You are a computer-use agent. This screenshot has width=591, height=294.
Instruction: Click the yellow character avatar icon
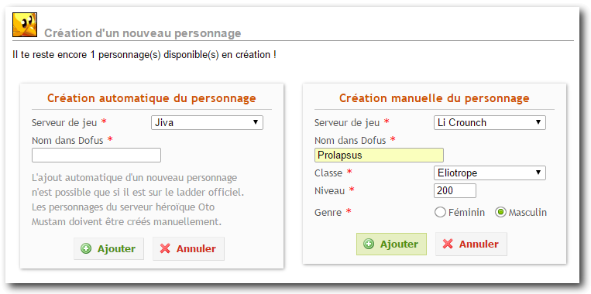coord(25,25)
